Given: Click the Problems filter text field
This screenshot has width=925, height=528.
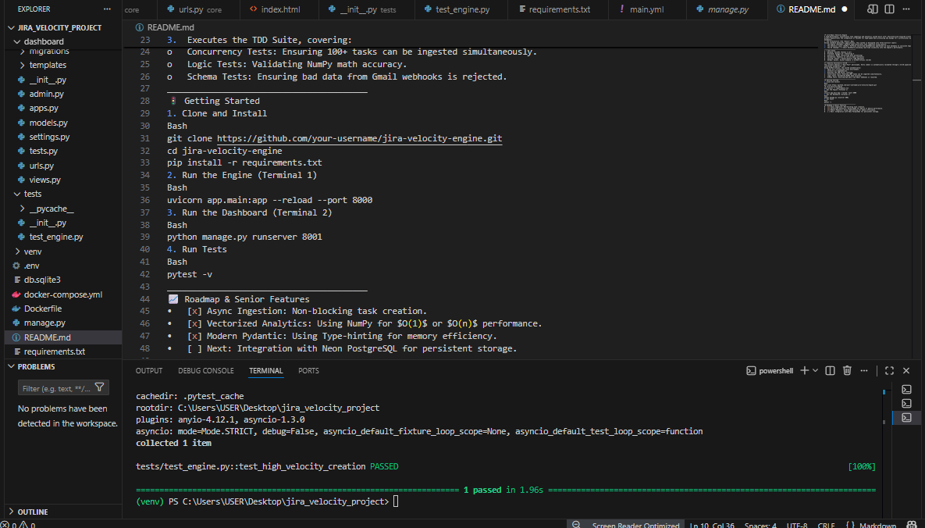Looking at the screenshot, I should coord(56,388).
